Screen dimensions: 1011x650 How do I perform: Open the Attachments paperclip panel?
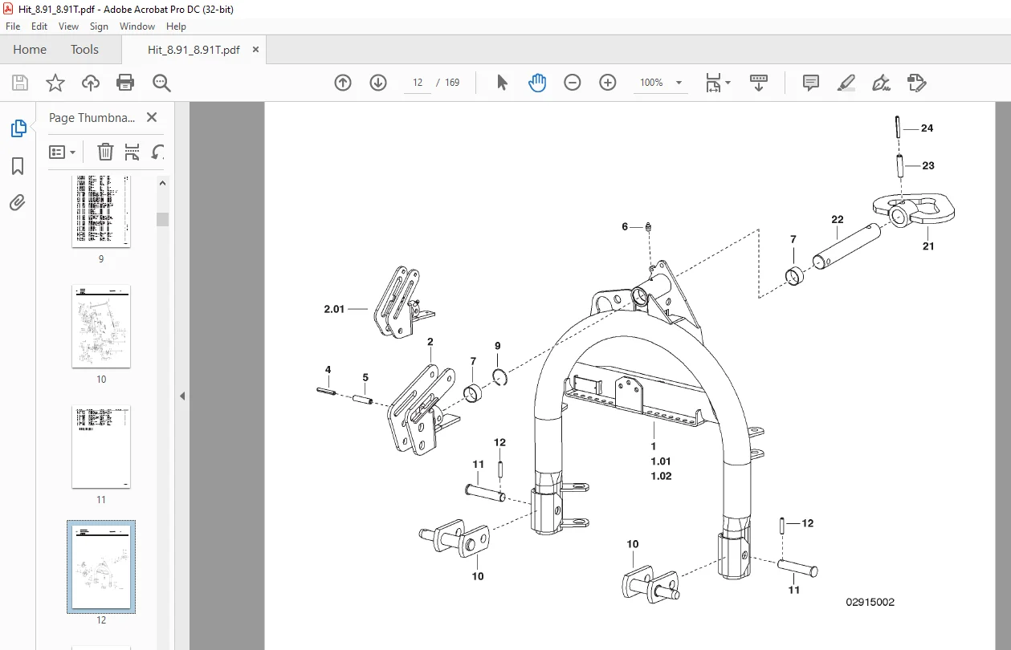click(x=18, y=202)
